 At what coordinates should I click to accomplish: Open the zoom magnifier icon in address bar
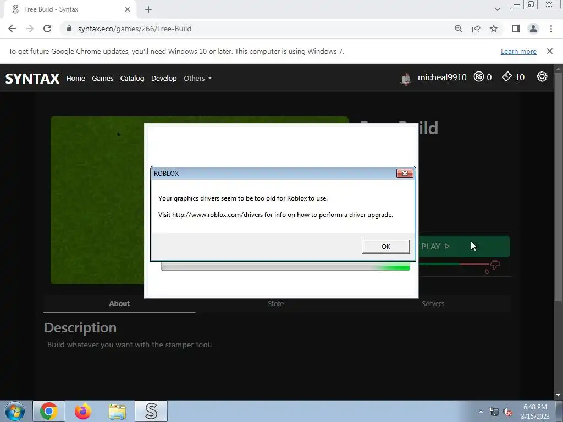pyautogui.click(x=458, y=29)
